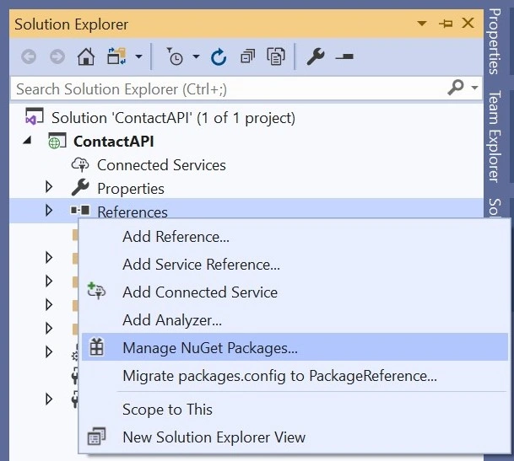Toggle auto hide pin for Solution Explorer

(446, 24)
